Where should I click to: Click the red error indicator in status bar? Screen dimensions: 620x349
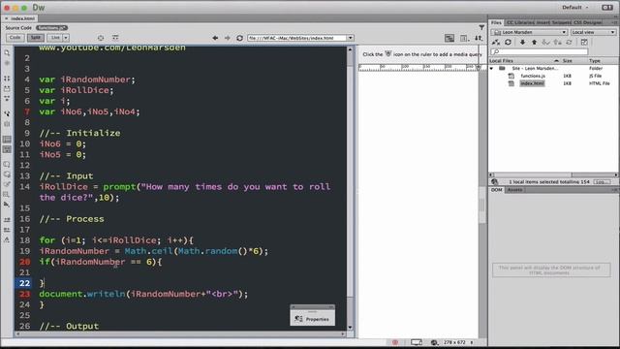coord(395,342)
